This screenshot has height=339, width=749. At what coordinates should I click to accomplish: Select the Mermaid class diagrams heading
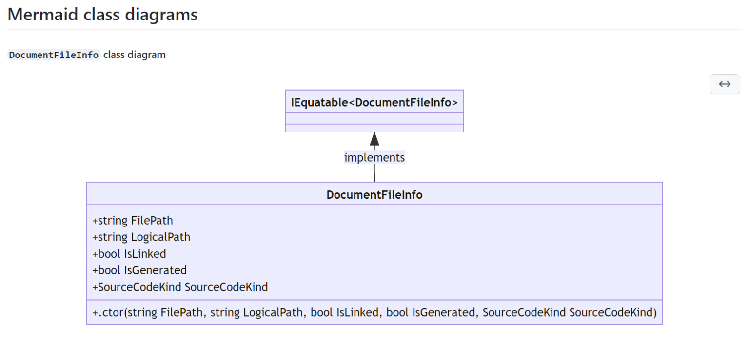point(102,14)
